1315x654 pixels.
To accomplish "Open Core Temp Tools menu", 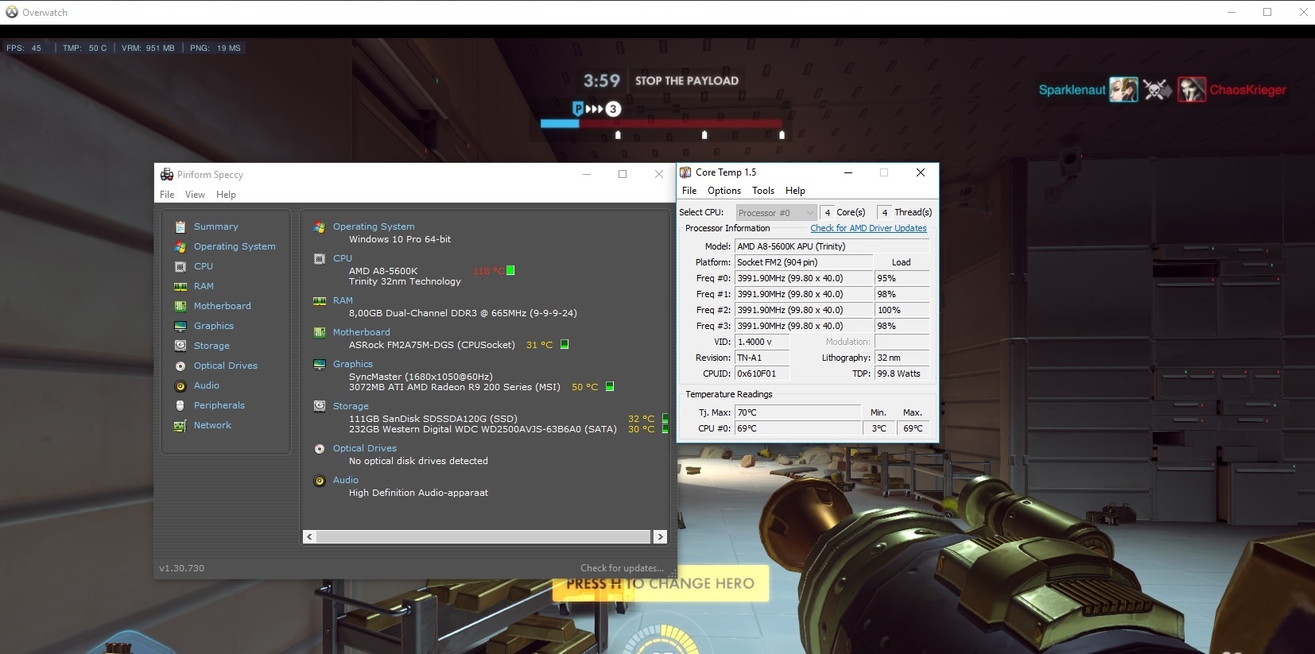I will (763, 191).
